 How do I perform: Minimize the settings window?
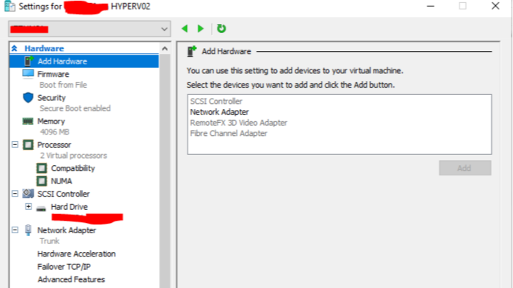[431, 6]
